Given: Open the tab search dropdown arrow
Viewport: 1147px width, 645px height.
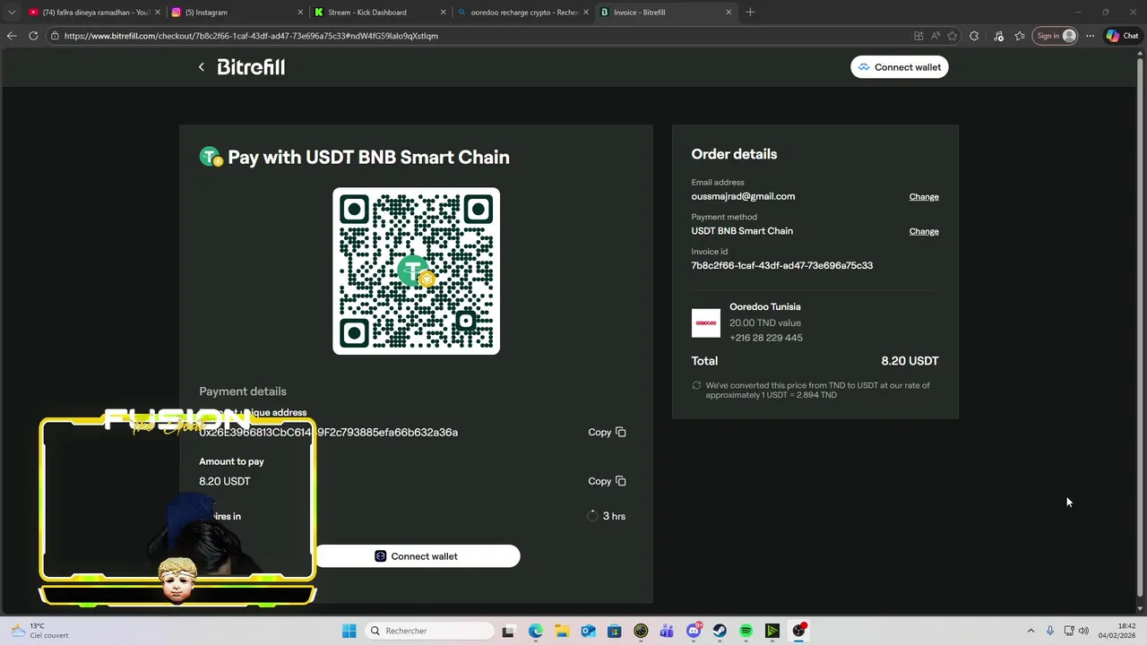Looking at the screenshot, I should [11, 13].
